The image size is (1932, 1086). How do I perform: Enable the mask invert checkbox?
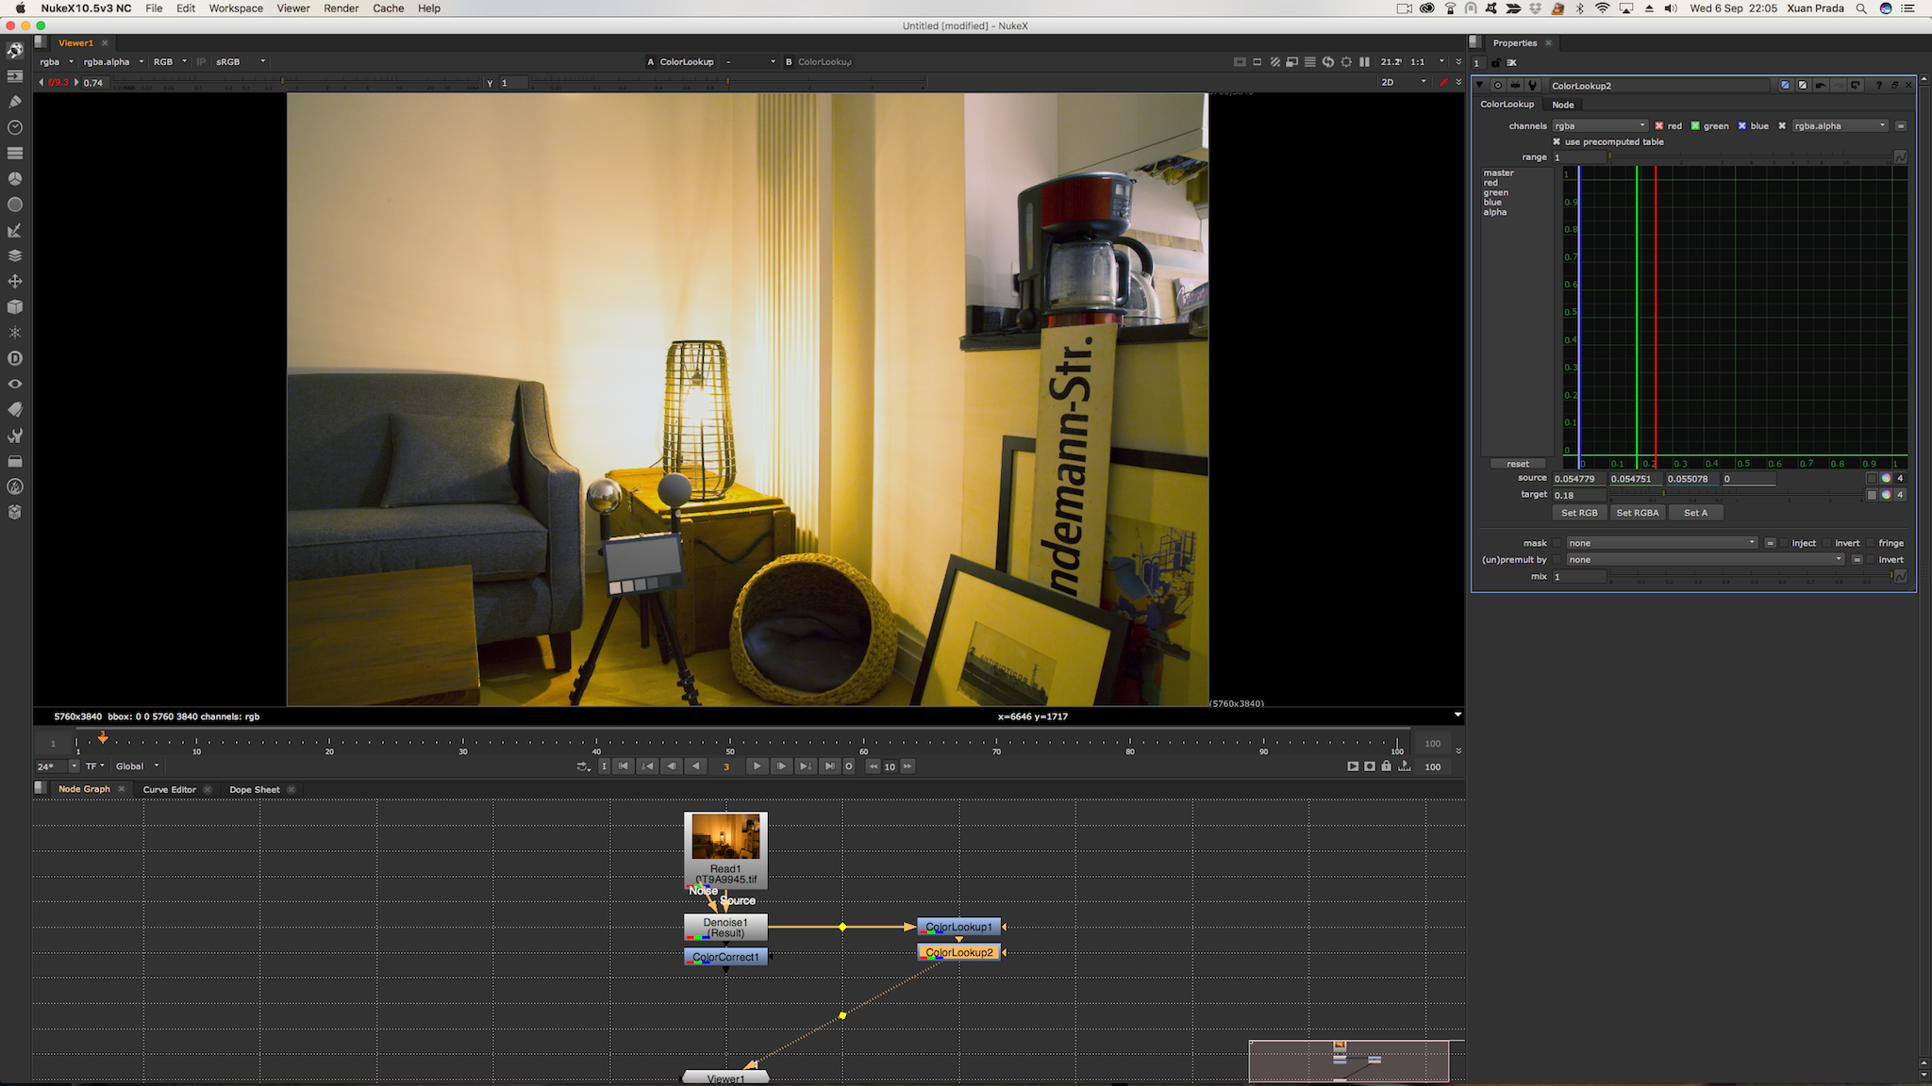click(1827, 543)
